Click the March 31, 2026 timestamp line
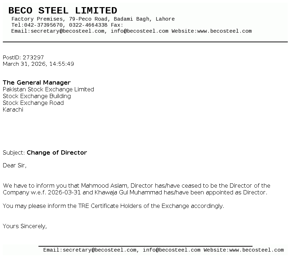 (x=38, y=64)
